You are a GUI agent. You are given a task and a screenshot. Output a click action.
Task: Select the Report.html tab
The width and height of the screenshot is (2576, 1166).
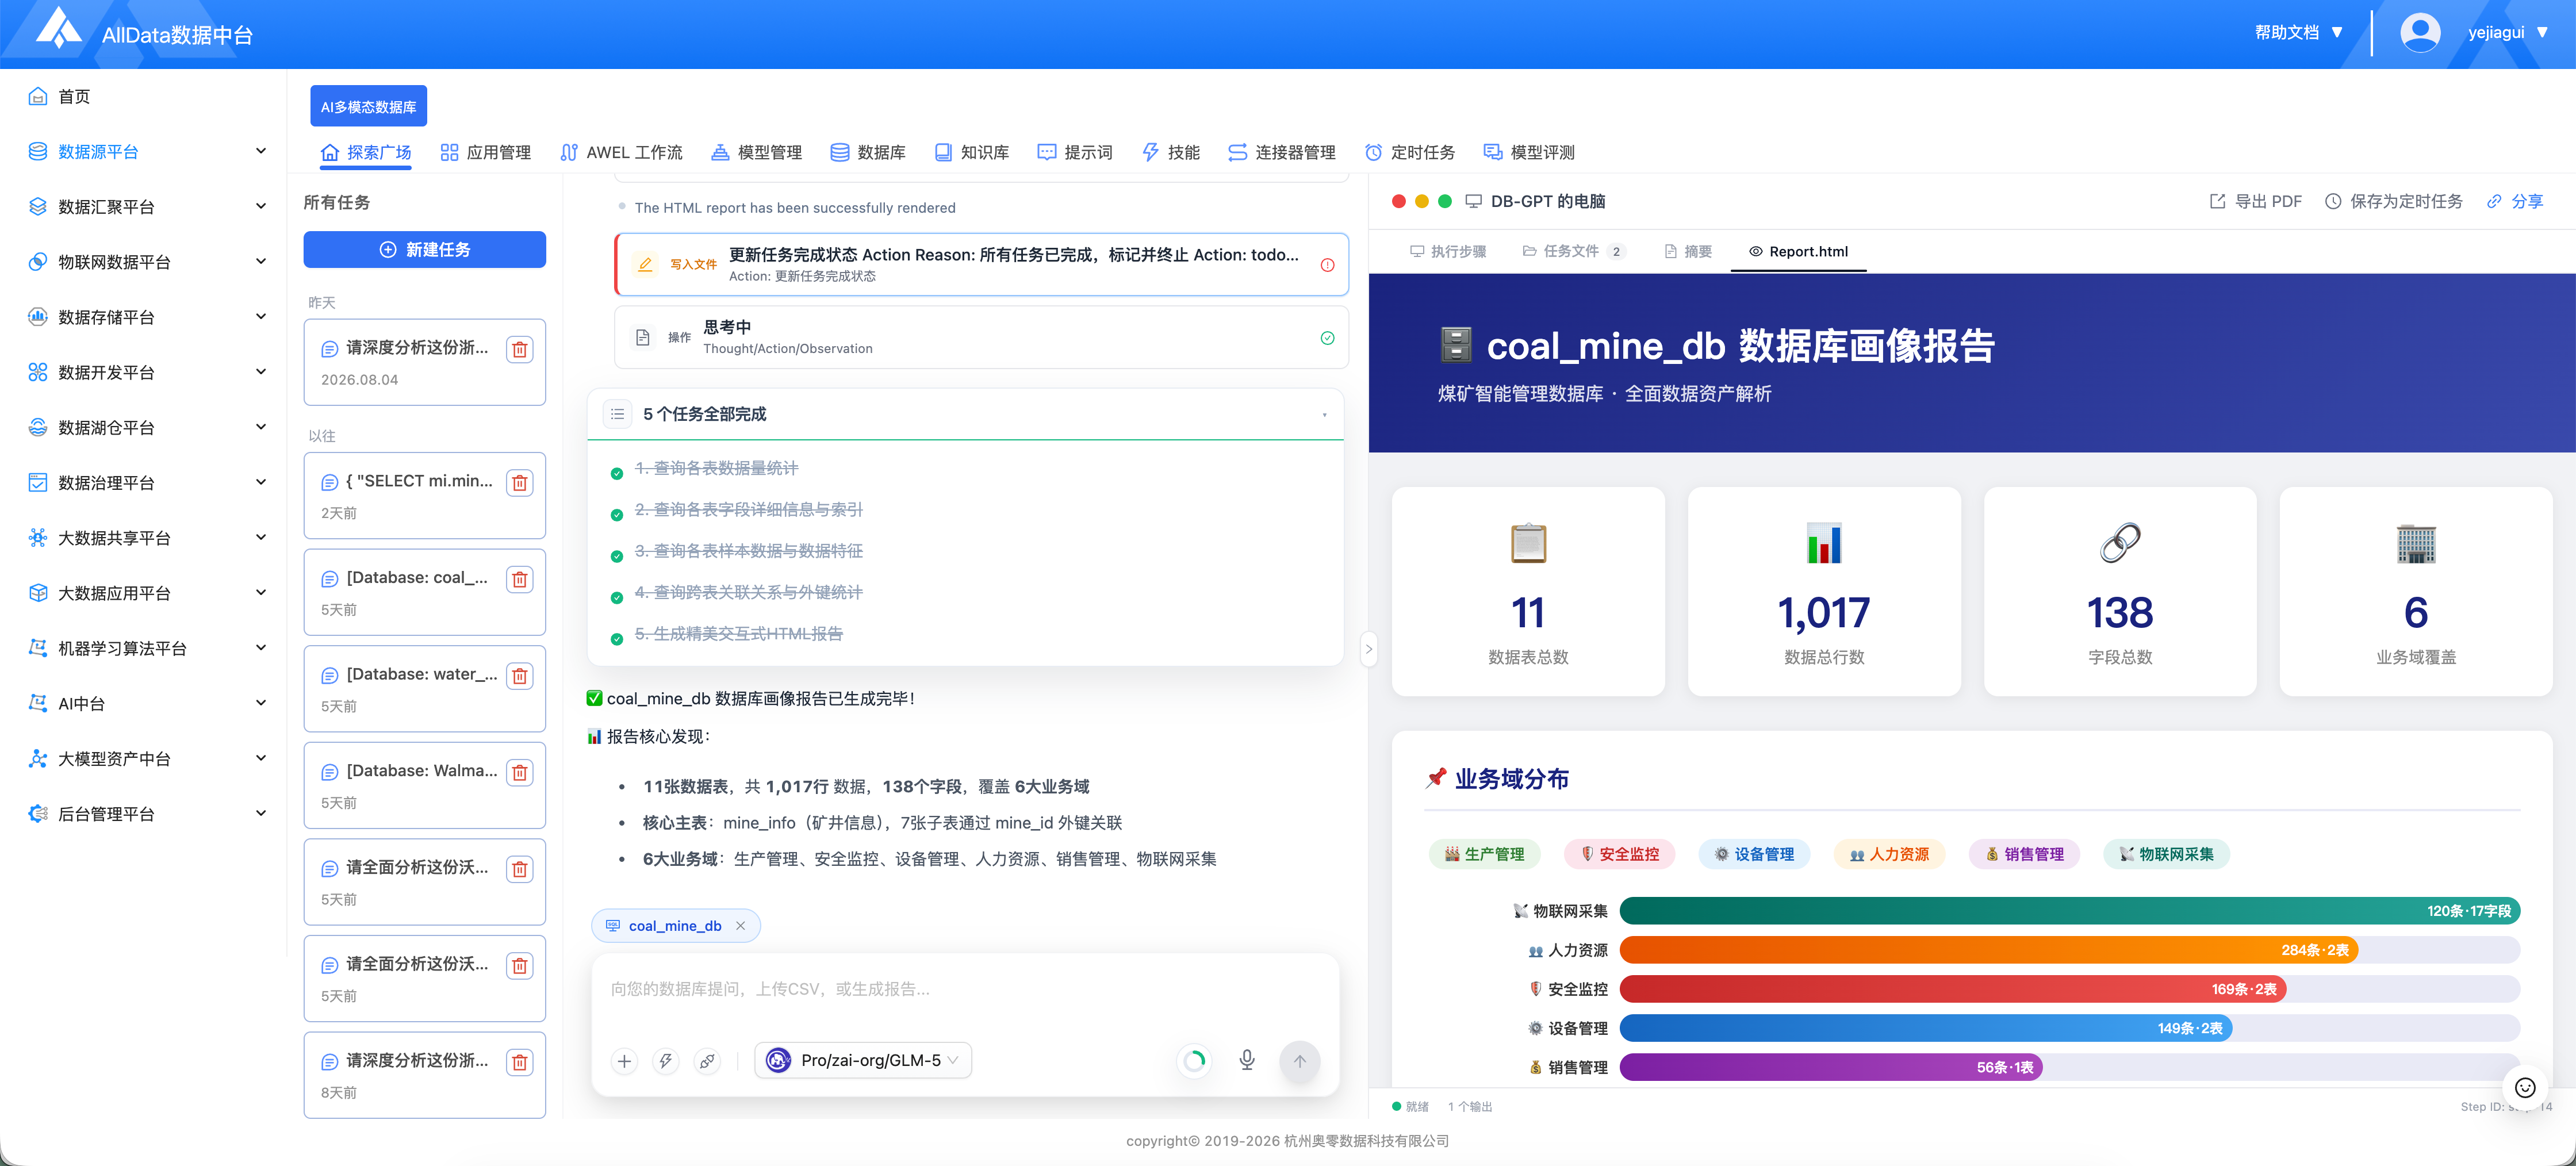point(1798,251)
